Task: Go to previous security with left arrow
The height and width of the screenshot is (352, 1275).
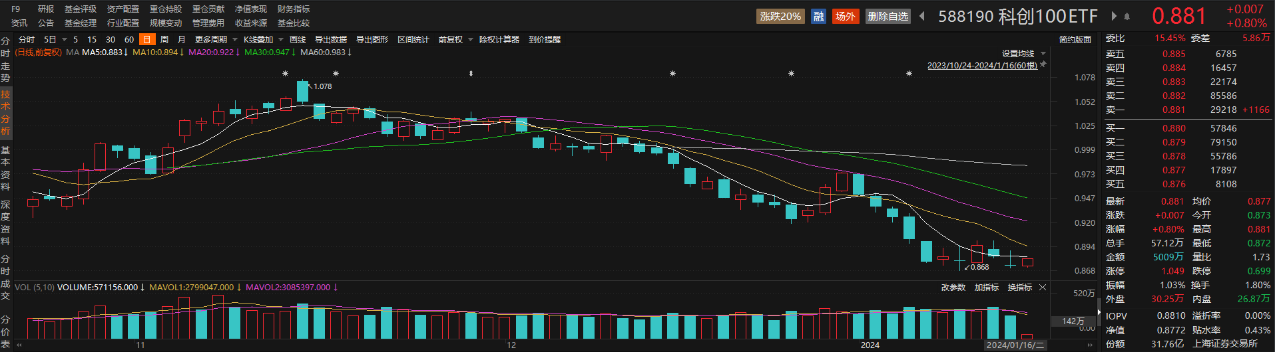Action: click(x=922, y=16)
